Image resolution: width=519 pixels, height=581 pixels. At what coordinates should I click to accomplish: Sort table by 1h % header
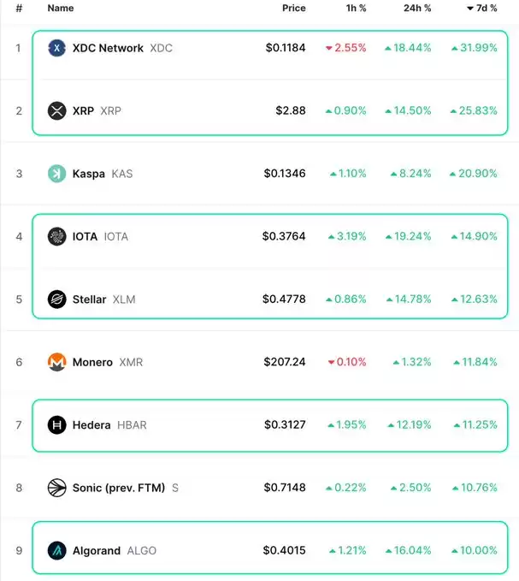357,9
